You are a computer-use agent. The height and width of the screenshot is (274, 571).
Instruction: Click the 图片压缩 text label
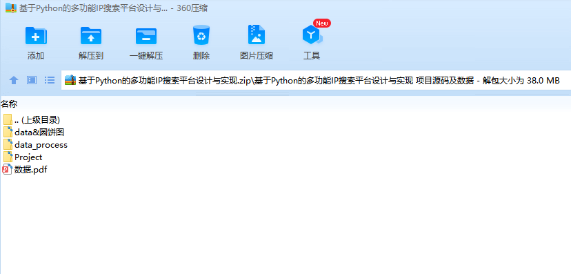[257, 56]
